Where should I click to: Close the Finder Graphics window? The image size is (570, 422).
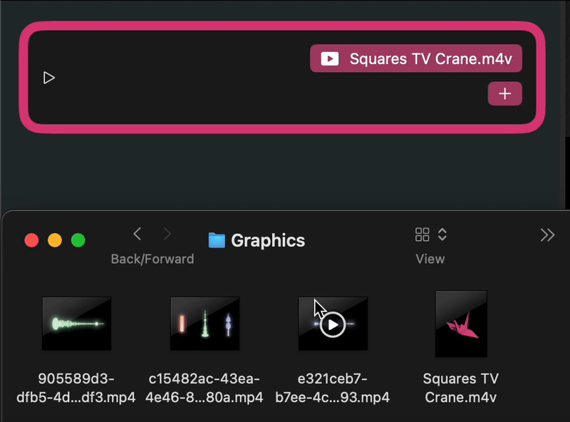[x=31, y=240]
